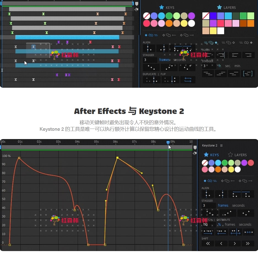258x253 pixels.
Task: Shift keys far right with double-chevron button
Action: [x=248, y=243]
